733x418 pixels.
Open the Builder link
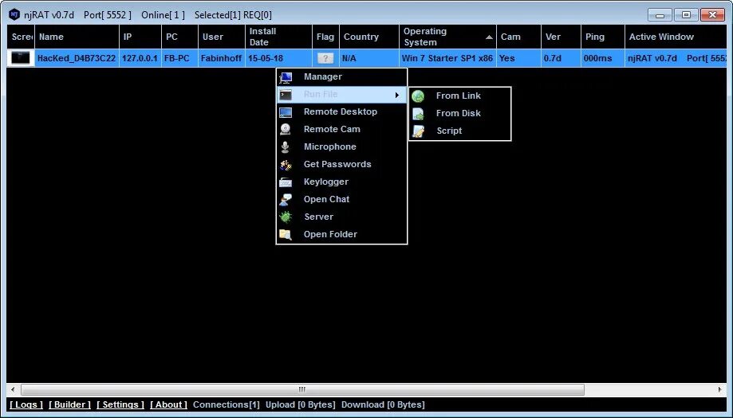(x=69, y=404)
